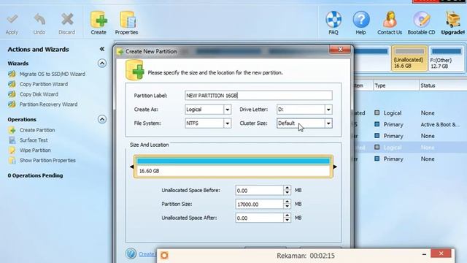This screenshot has height=263, width=467.
Task: Close the Rekaman recorder bar
Action: pyautogui.click(x=441, y=254)
